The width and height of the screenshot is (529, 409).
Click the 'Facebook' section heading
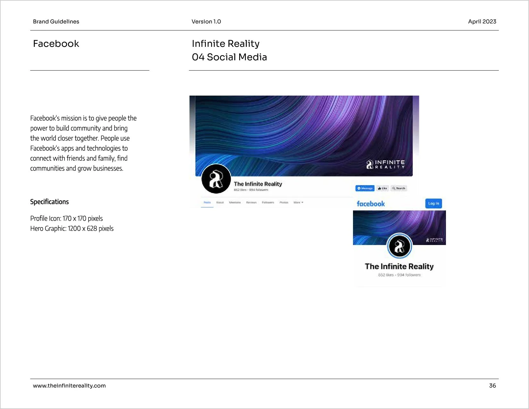56,44
